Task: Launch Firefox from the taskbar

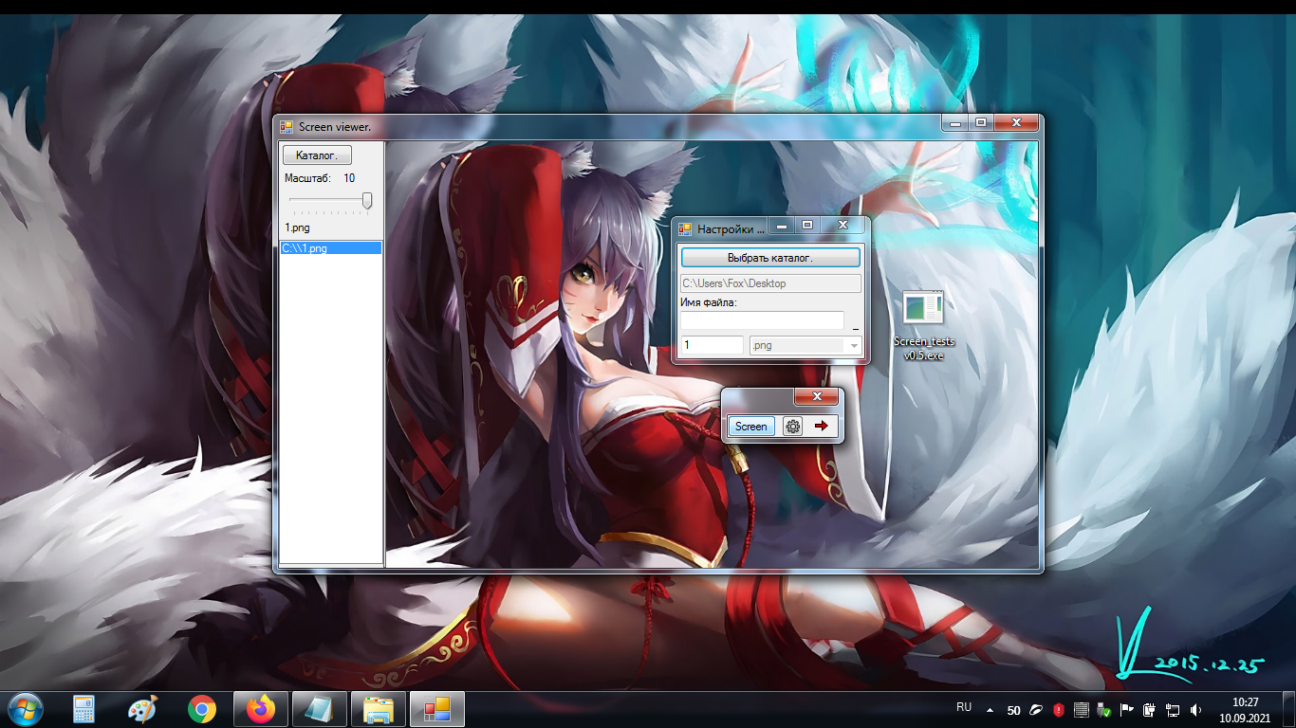Action: tap(260, 709)
